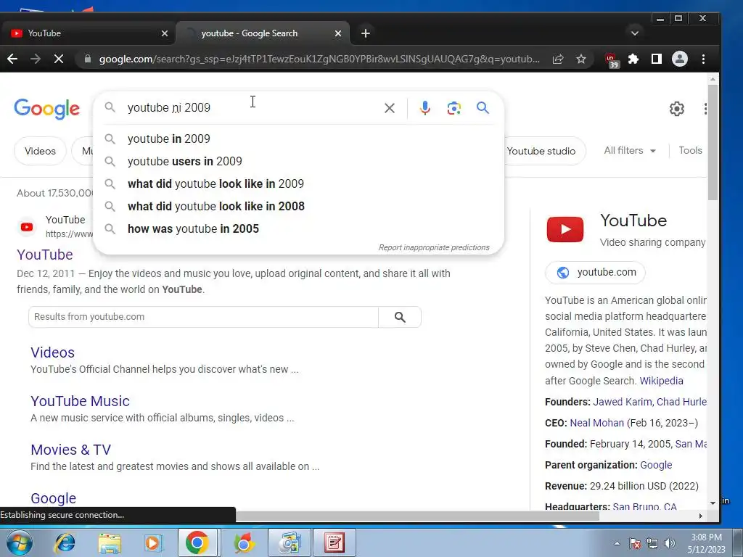Bookmark this page with star icon
This screenshot has height=557, width=743.
581,59
